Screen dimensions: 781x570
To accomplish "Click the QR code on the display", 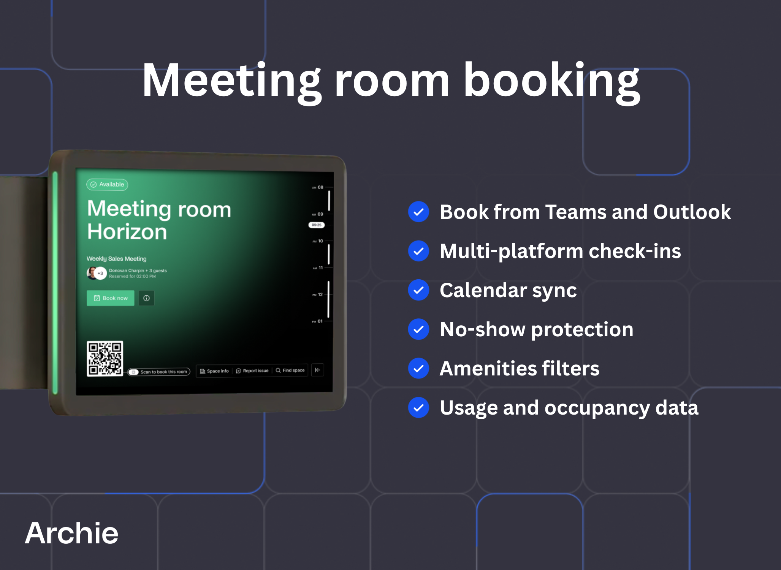I will pyautogui.click(x=105, y=359).
